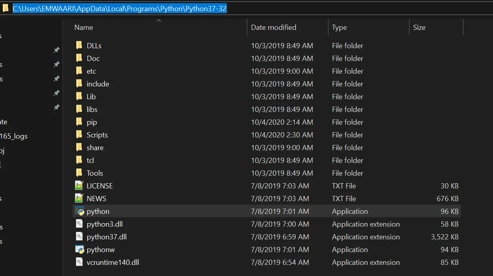Click pip's date 10/4/2020 2:14 AM

(282, 122)
